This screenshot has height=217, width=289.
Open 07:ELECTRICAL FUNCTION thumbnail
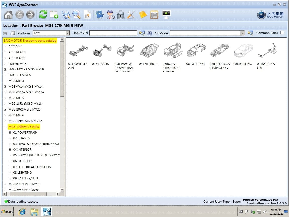point(220,56)
